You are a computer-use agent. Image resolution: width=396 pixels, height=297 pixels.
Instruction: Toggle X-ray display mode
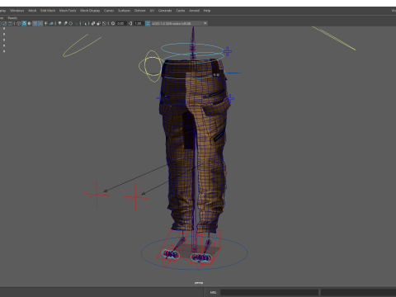[x=93, y=23]
